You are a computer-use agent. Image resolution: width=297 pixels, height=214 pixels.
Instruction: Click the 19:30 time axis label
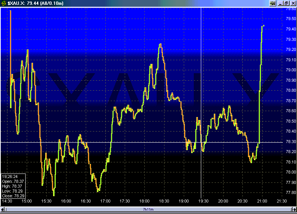[203, 201]
